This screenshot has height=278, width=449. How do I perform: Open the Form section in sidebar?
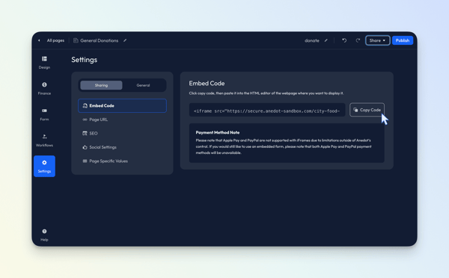tap(44, 114)
